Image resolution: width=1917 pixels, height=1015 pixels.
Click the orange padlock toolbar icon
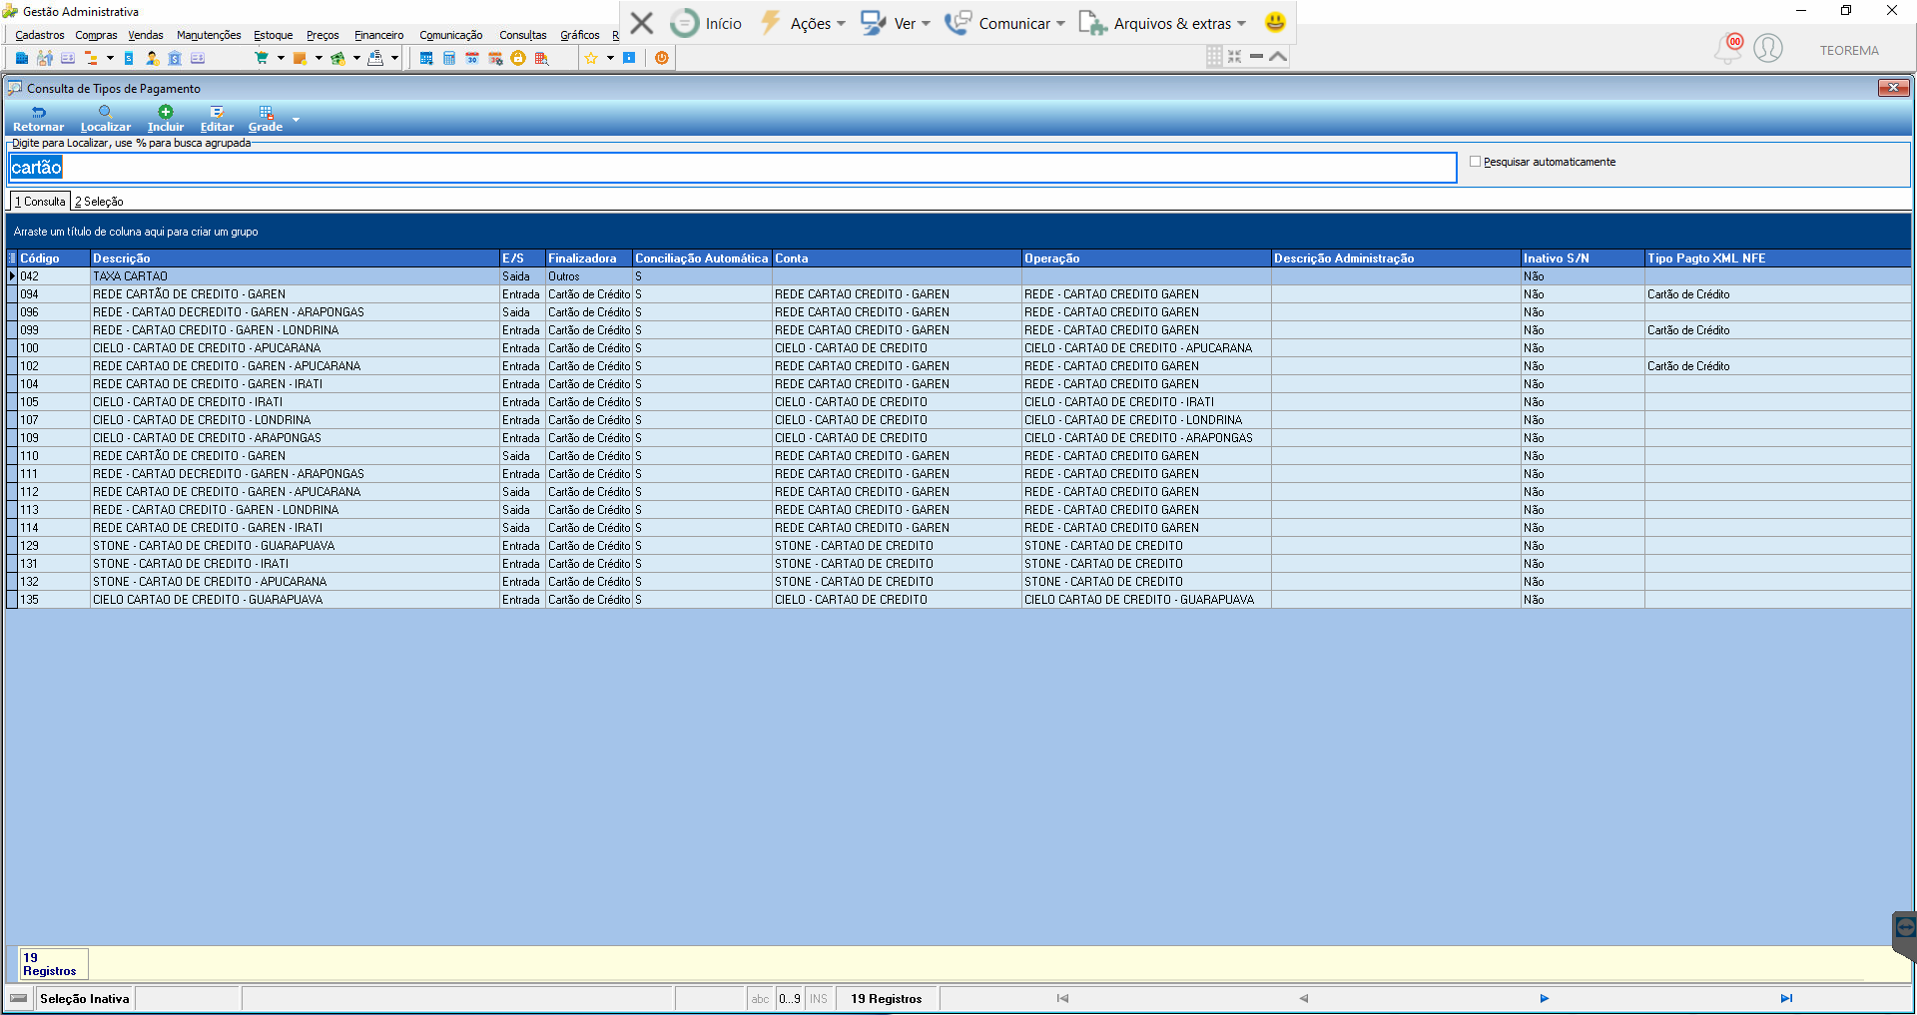tap(518, 58)
